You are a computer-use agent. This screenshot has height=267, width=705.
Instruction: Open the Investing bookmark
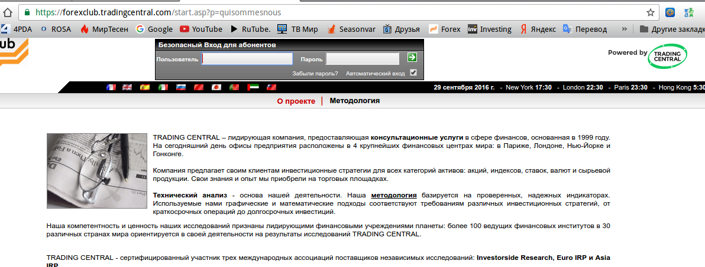(490, 29)
